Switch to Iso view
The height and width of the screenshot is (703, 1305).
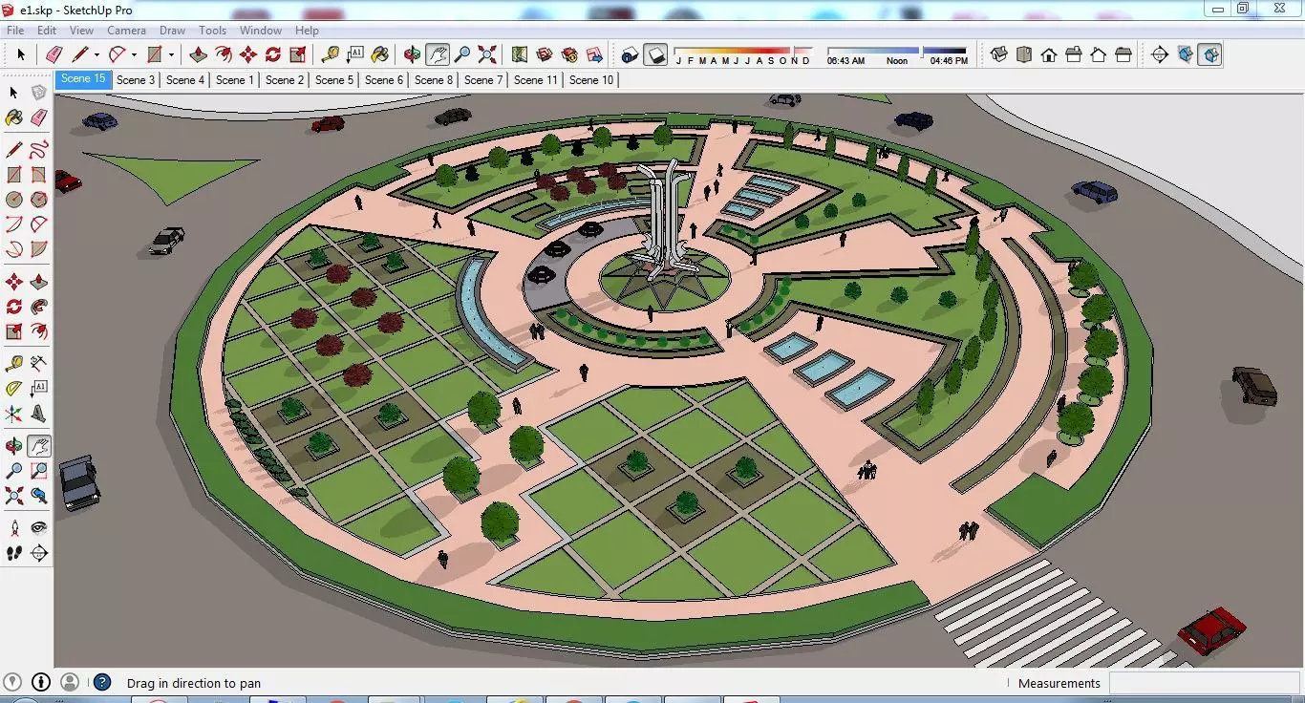point(999,54)
